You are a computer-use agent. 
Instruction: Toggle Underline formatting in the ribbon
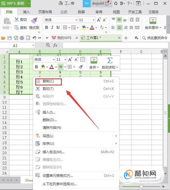click(x=58, y=27)
